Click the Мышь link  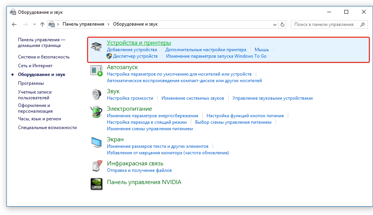pyautogui.click(x=262, y=50)
